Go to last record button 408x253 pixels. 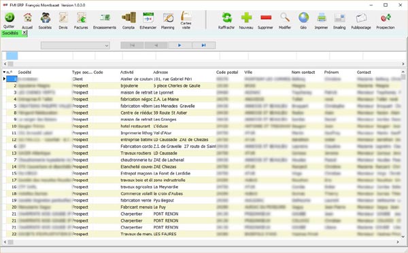(204, 45)
